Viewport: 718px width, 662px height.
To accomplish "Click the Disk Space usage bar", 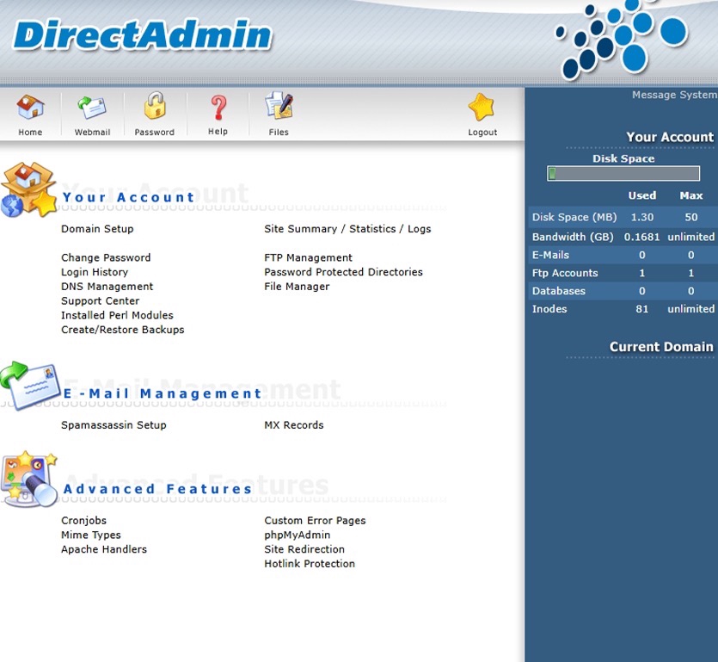I will tap(622, 172).
